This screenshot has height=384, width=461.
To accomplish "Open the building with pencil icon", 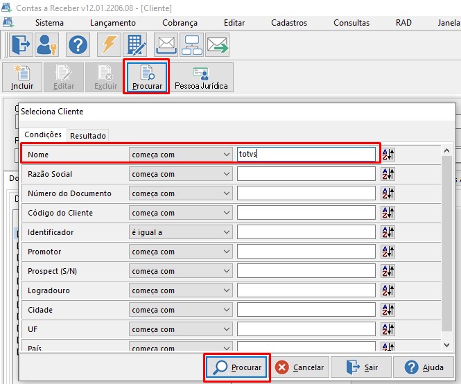I will (x=135, y=44).
